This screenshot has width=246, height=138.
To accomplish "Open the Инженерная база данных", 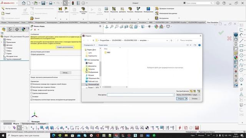I will tap(166, 13).
